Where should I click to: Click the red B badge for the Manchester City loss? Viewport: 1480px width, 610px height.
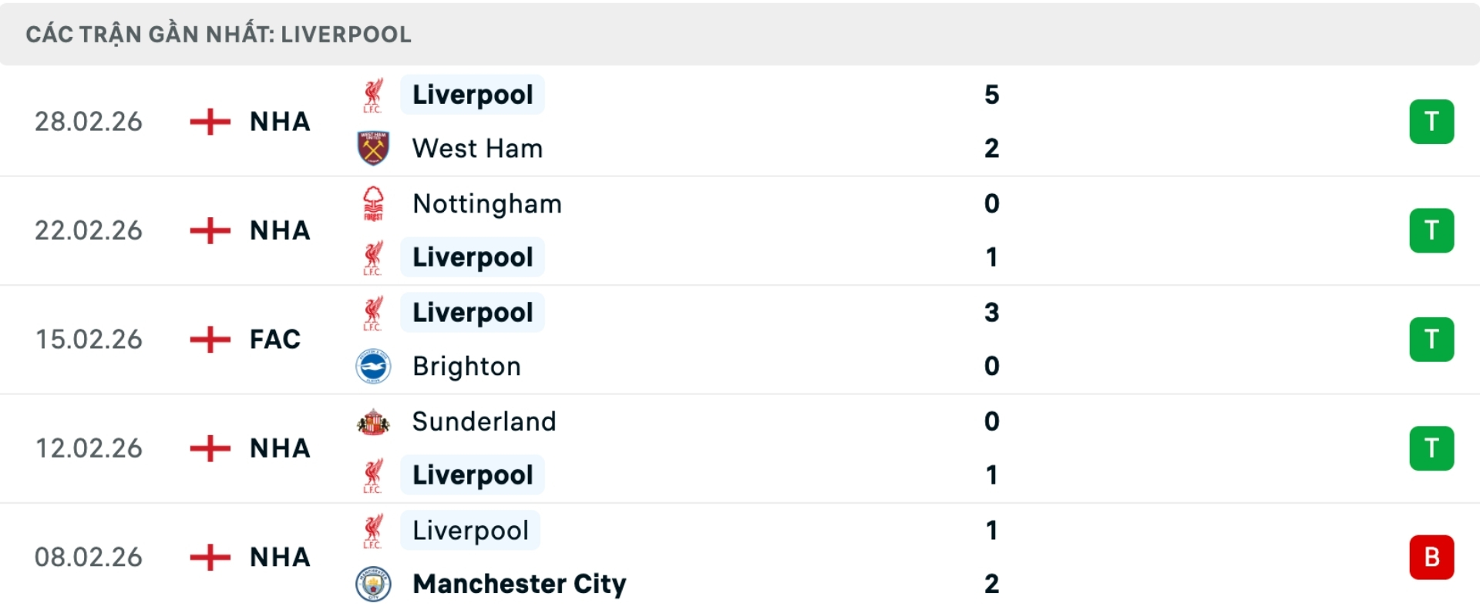[1431, 557]
